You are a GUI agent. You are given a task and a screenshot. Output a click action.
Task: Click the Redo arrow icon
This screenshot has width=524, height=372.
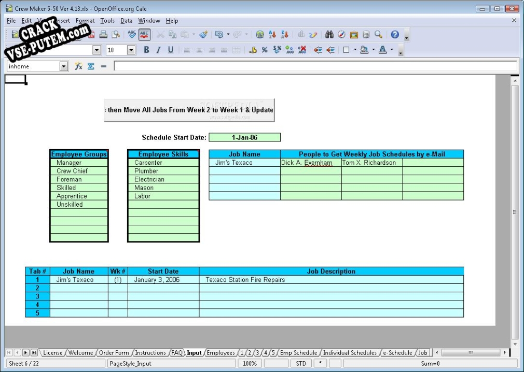(237, 34)
